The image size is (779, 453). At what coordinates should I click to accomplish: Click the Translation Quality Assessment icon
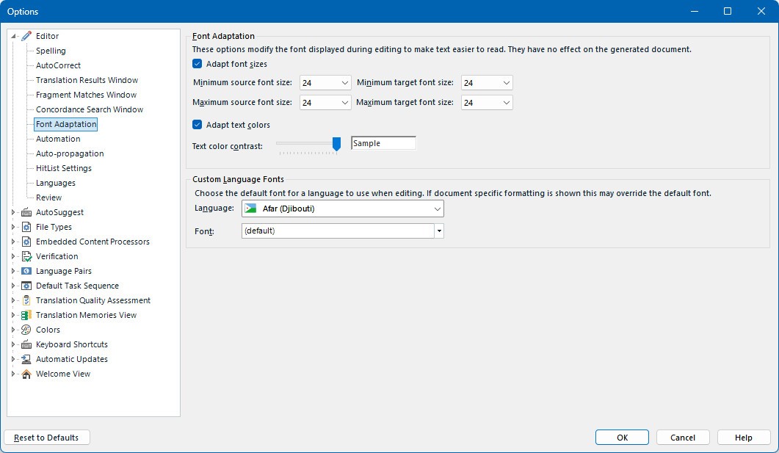pos(26,300)
